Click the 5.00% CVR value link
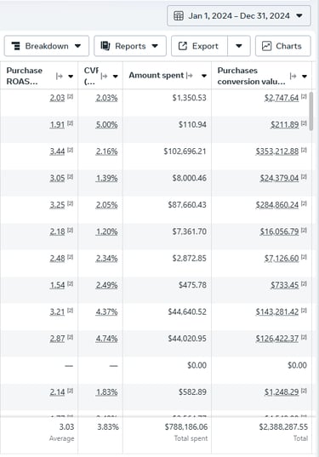Image resolution: width=319 pixels, height=457 pixels. 106,125
